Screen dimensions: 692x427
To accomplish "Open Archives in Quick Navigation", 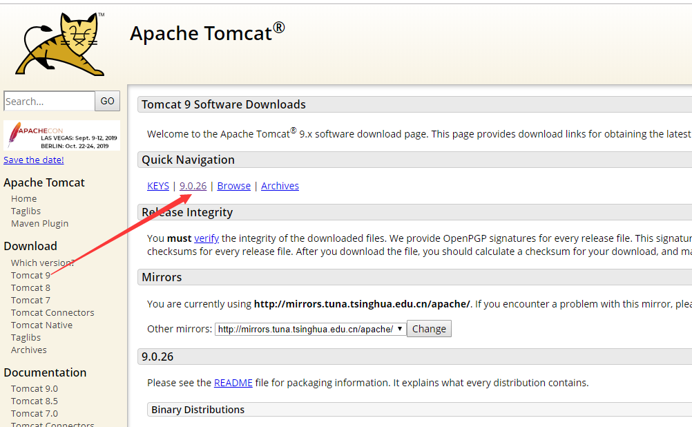I will coord(280,186).
